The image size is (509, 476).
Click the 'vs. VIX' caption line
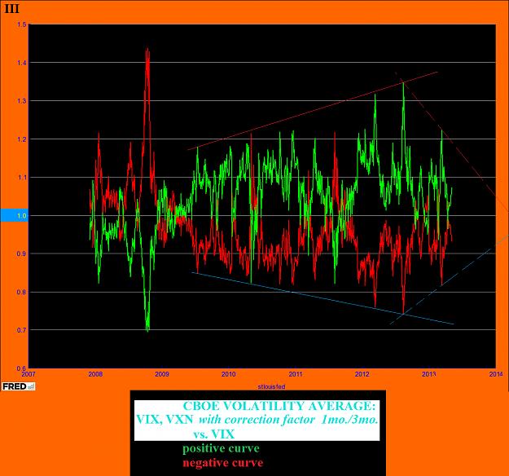click(x=214, y=434)
